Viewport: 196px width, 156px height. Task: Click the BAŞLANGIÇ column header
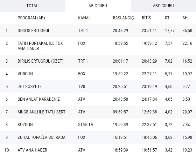pyautogui.click(x=123, y=18)
